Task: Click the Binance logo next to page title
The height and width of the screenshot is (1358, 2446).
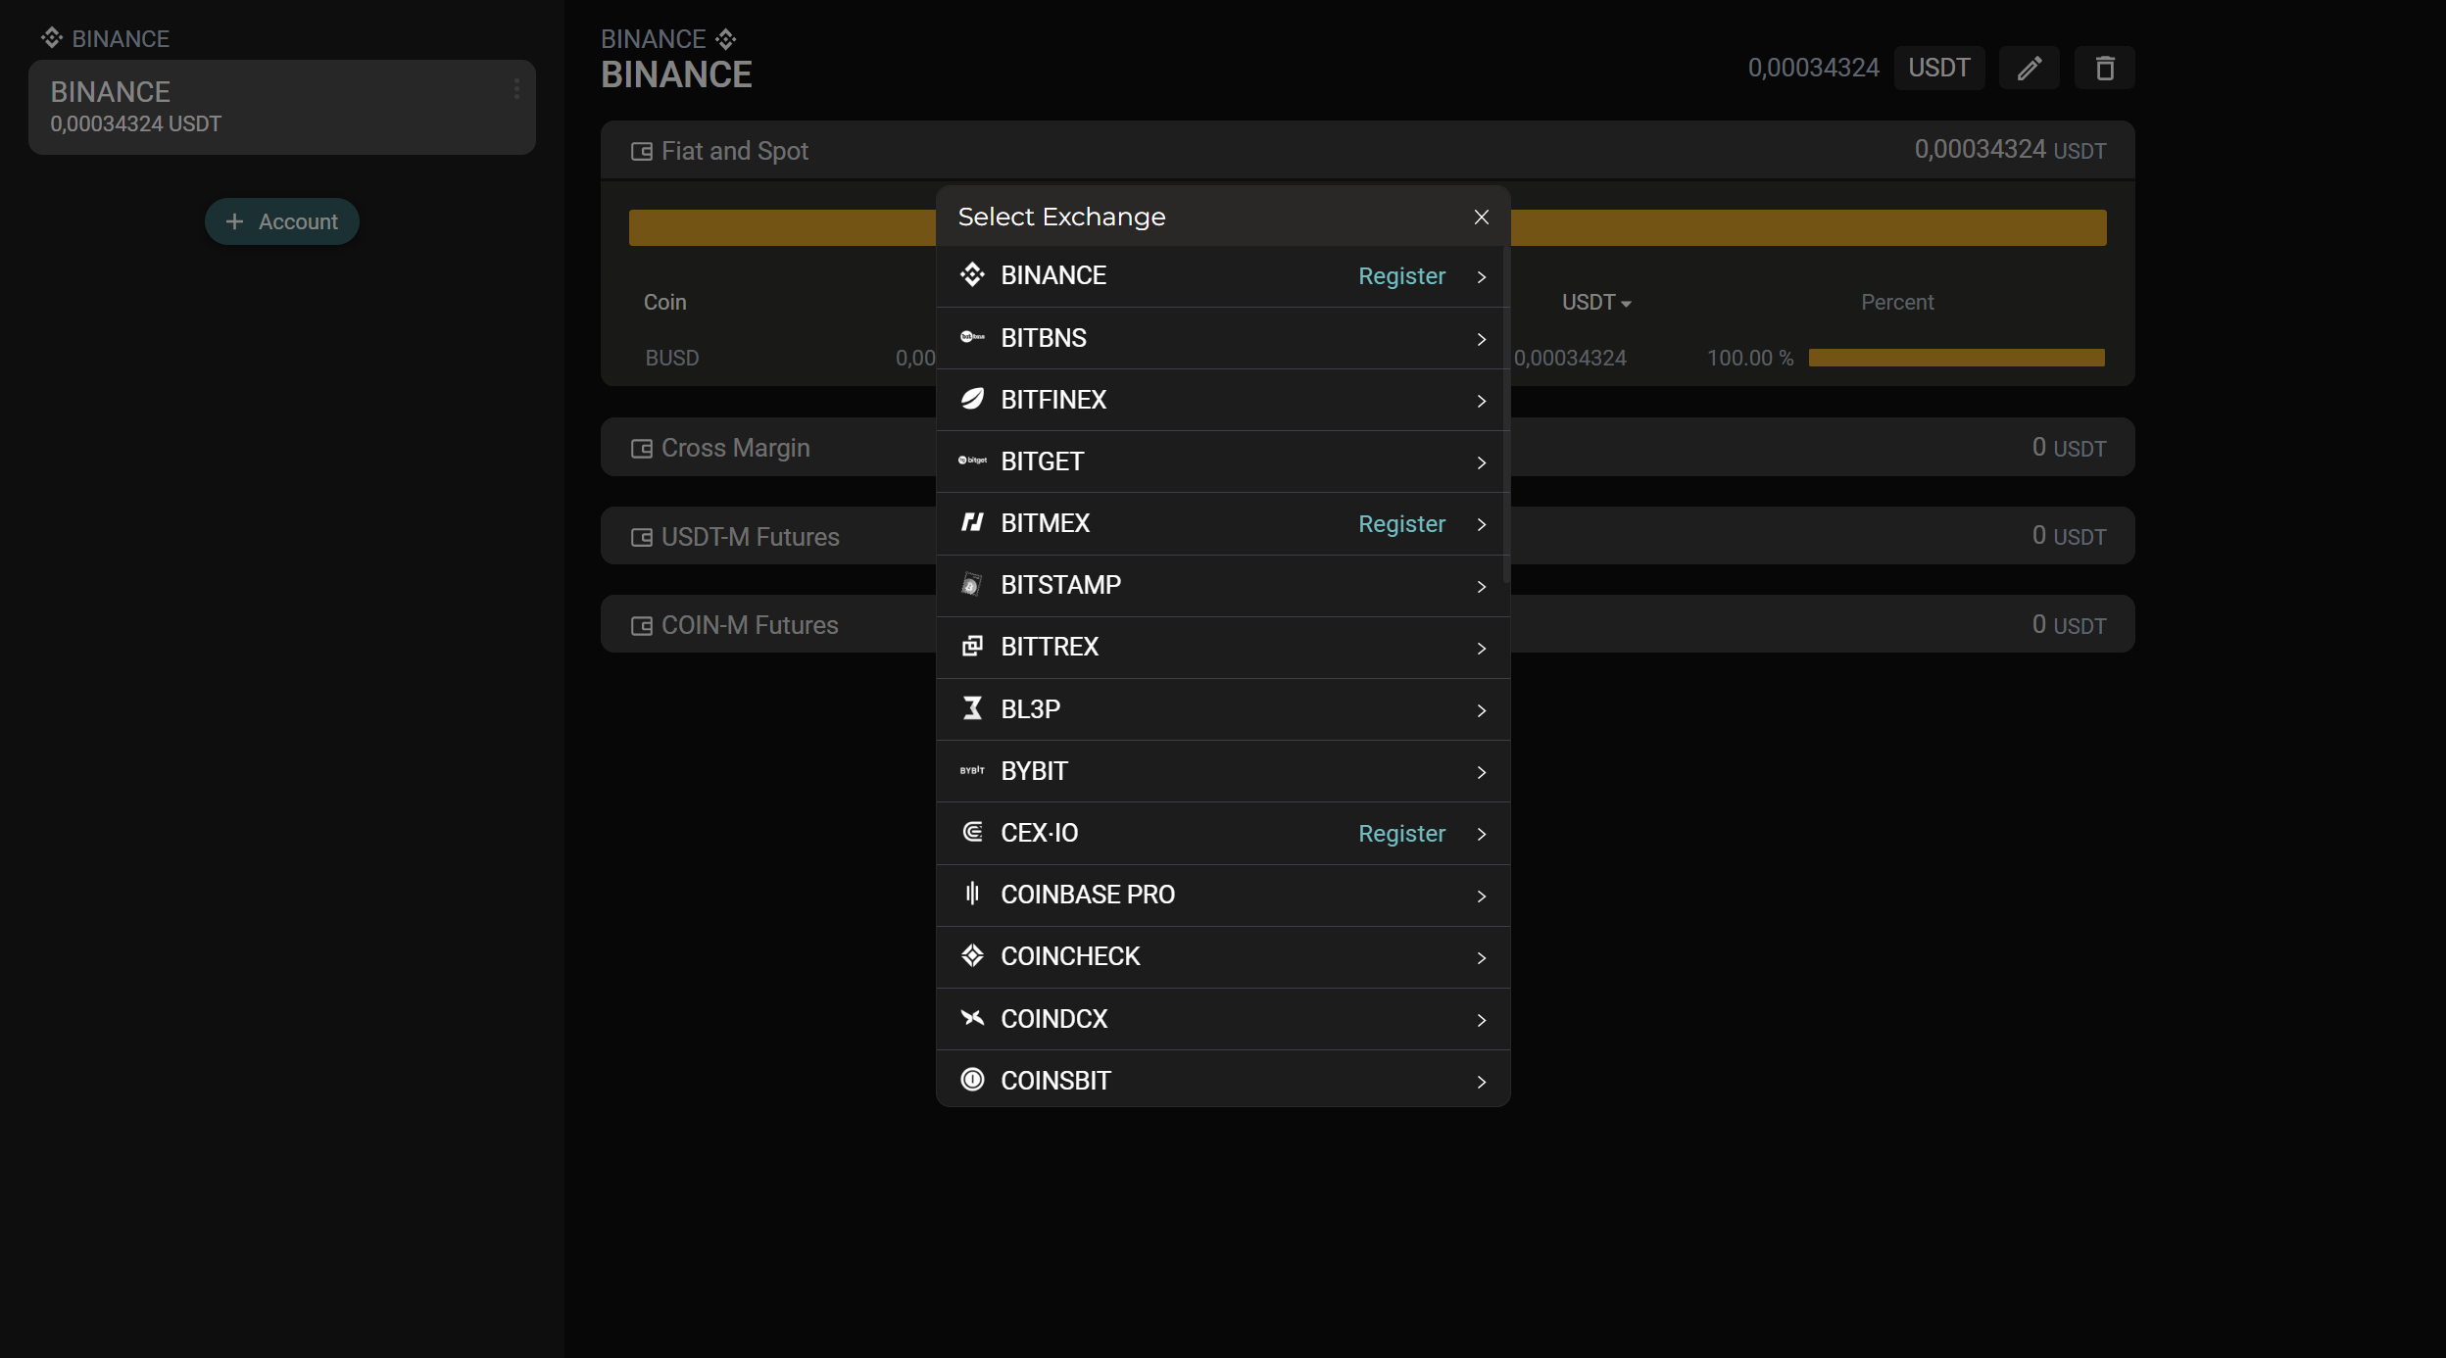Action: [x=725, y=39]
